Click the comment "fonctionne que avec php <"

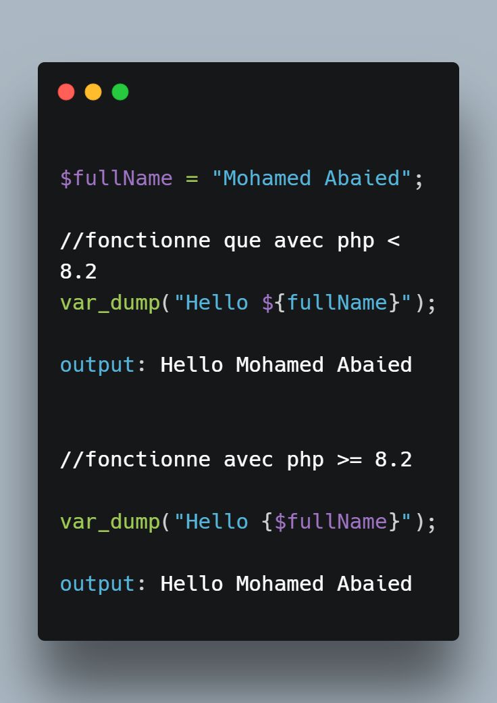point(230,241)
